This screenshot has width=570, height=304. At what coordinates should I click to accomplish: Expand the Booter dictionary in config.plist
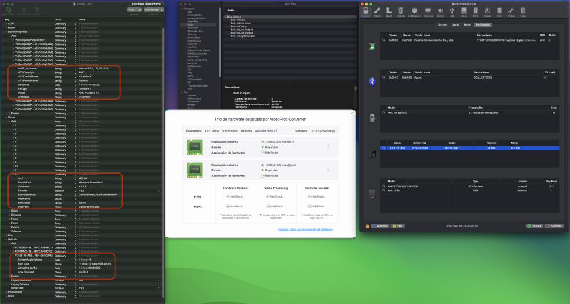[x=6, y=27]
